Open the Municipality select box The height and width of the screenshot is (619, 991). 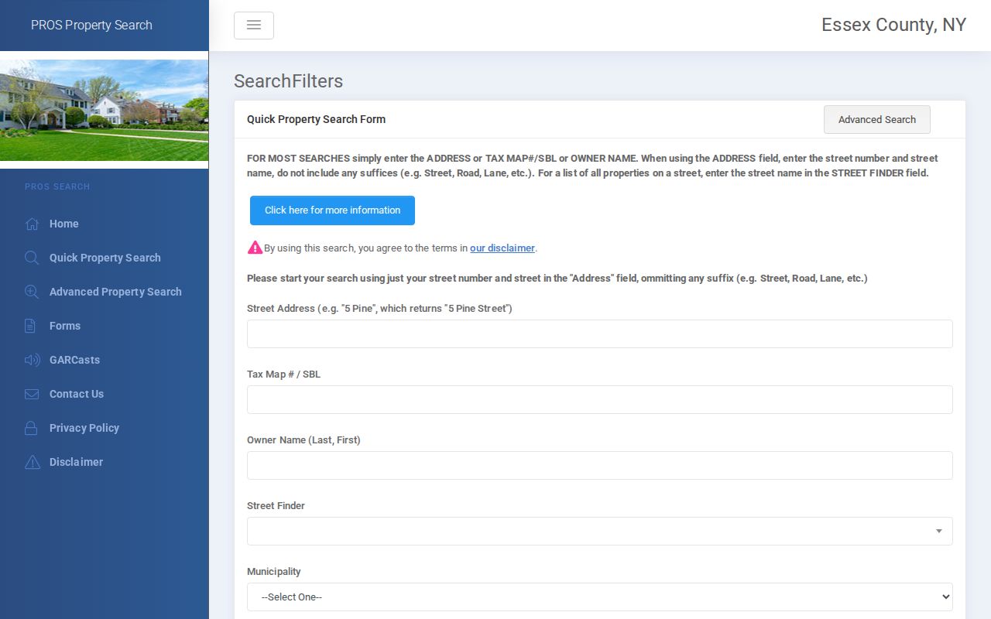[600, 597]
